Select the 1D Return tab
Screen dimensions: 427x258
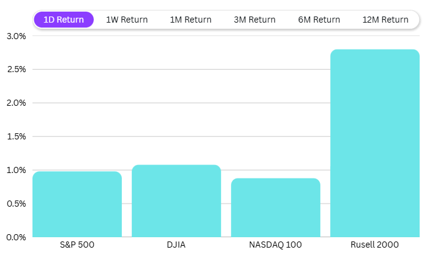64,20
